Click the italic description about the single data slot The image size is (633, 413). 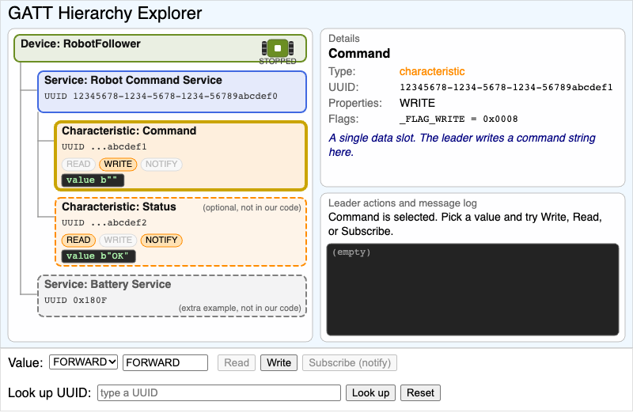pyautogui.click(x=462, y=145)
